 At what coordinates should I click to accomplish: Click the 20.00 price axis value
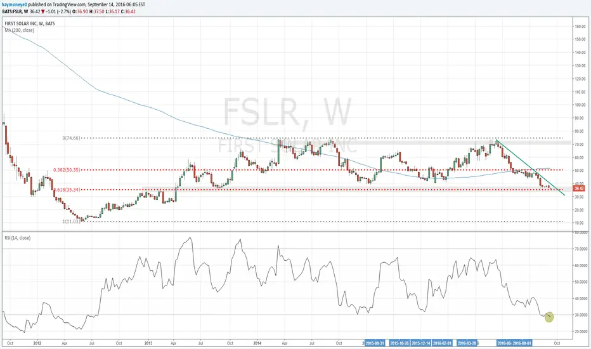580,210
